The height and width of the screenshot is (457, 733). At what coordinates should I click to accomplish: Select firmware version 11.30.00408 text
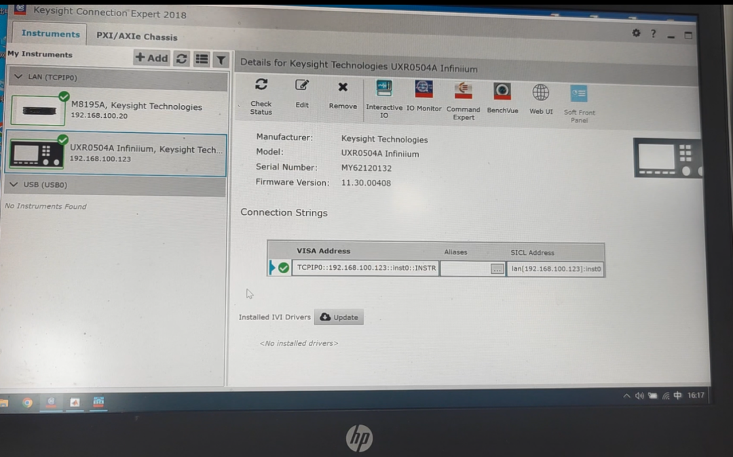tap(366, 183)
